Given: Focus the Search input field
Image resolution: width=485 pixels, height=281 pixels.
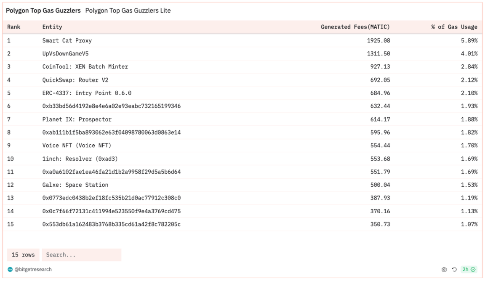Looking at the screenshot, I should tap(81, 255).
